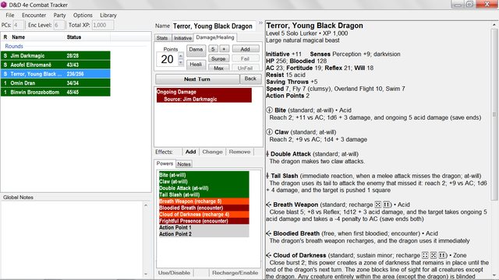This screenshot has width=499, height=280.
Task: Click the Double Attack melee icon in the statblock
Action: (x=267, y=154)
